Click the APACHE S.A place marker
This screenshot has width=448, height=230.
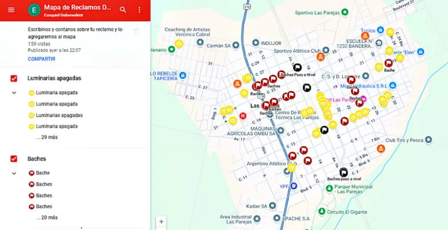coord(277,218)
